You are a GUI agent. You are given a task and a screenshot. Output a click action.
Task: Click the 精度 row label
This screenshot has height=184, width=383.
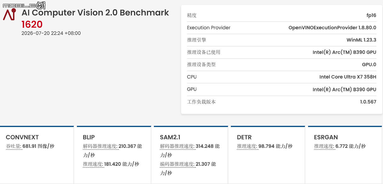click(x=191, y=15)
